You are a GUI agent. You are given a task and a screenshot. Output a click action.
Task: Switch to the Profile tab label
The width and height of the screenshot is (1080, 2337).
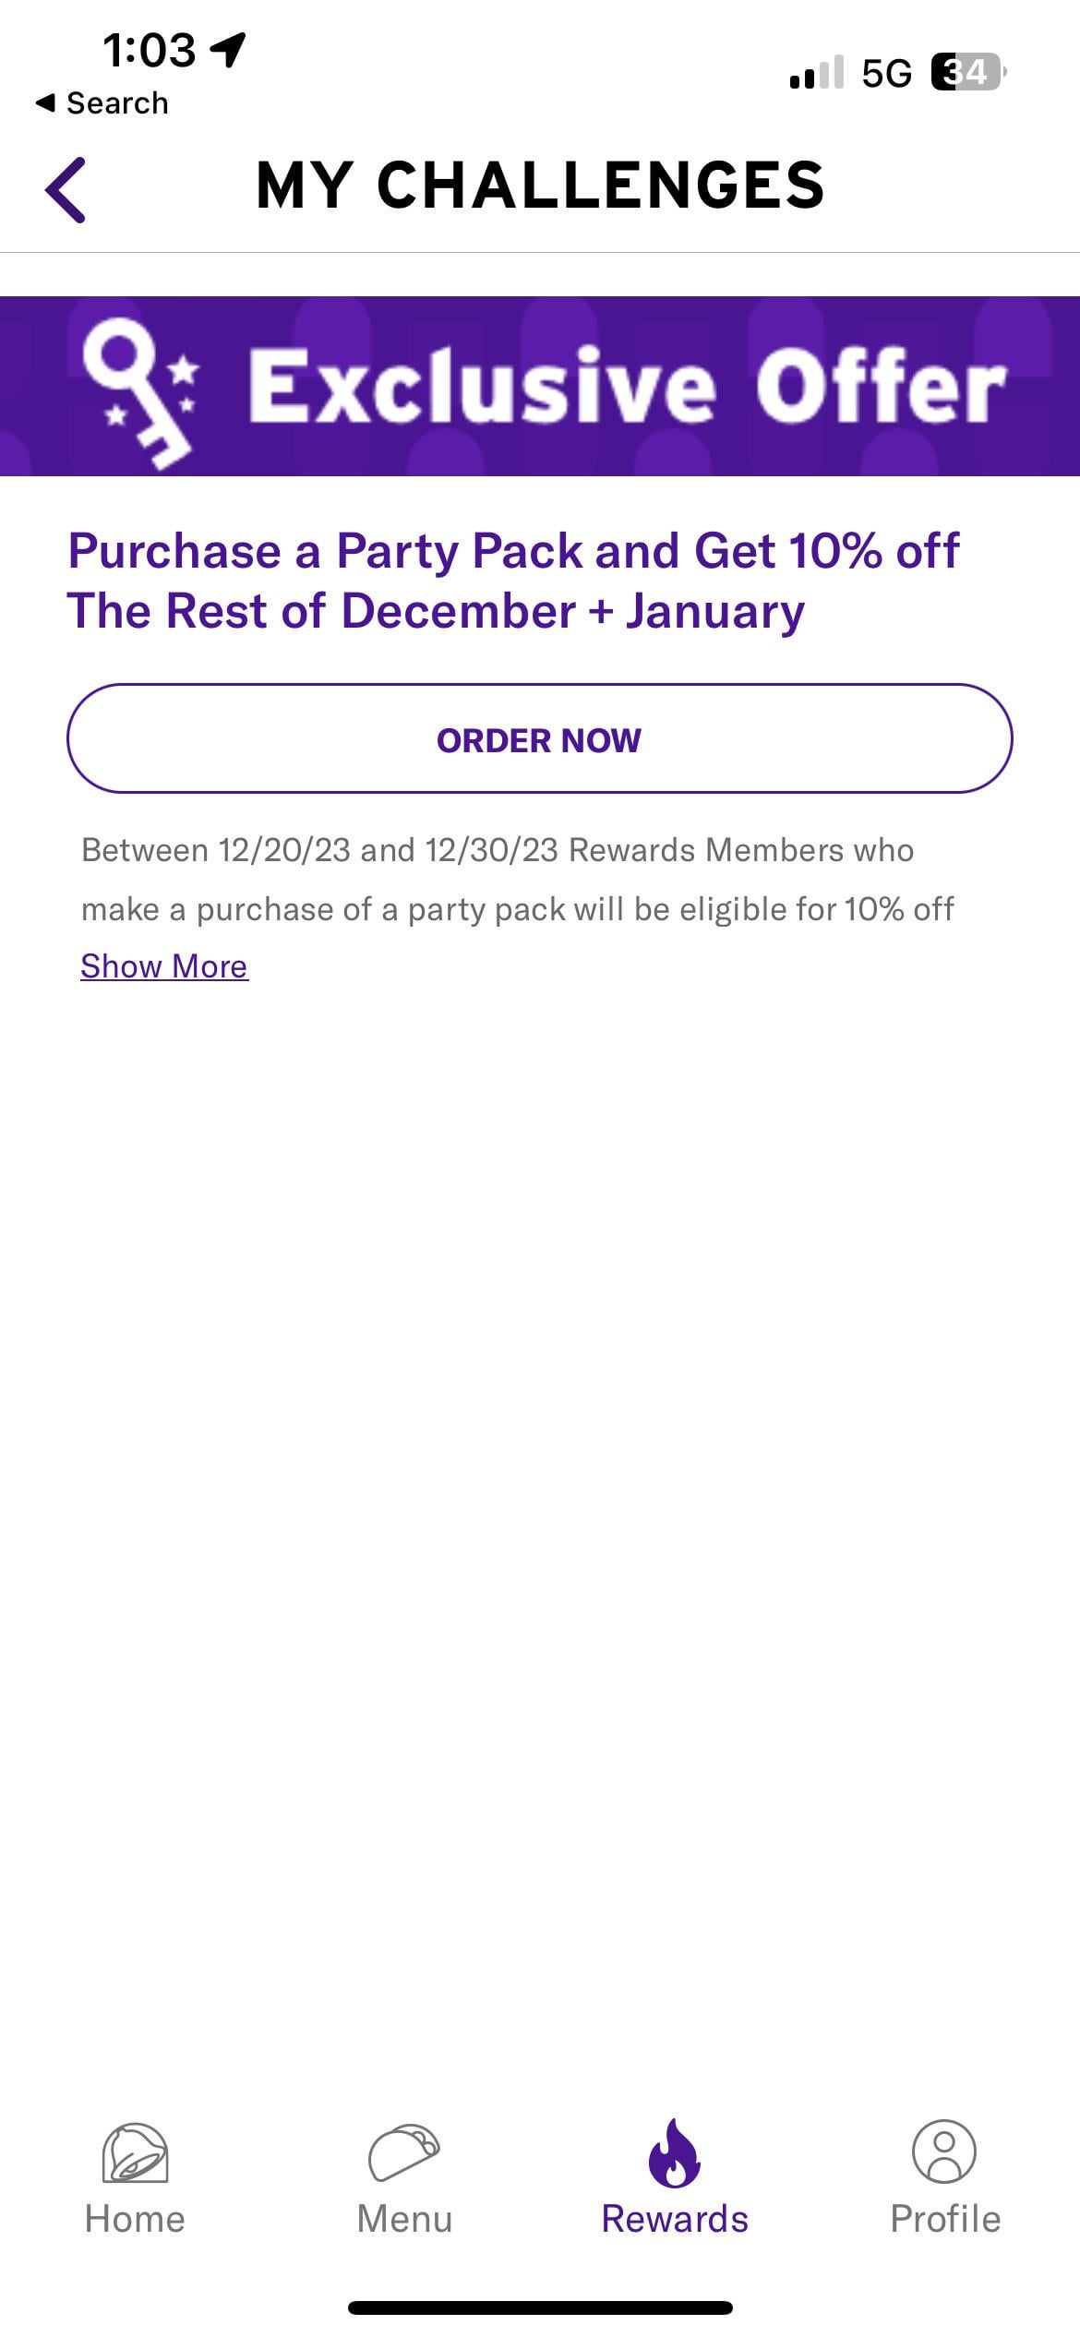click(x=944, y=2219)
